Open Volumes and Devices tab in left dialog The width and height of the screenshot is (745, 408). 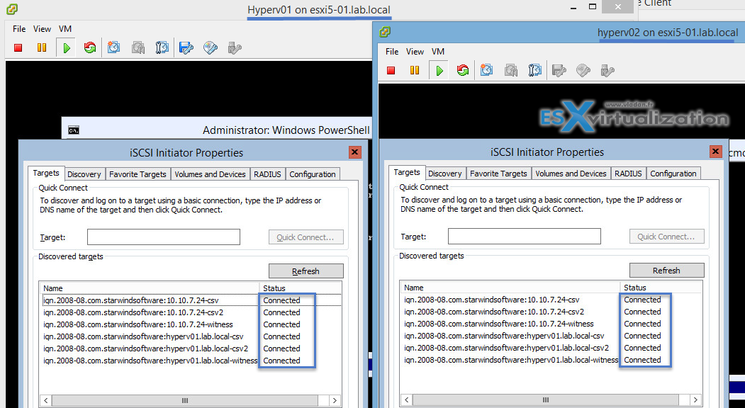(x=210, y=174)
